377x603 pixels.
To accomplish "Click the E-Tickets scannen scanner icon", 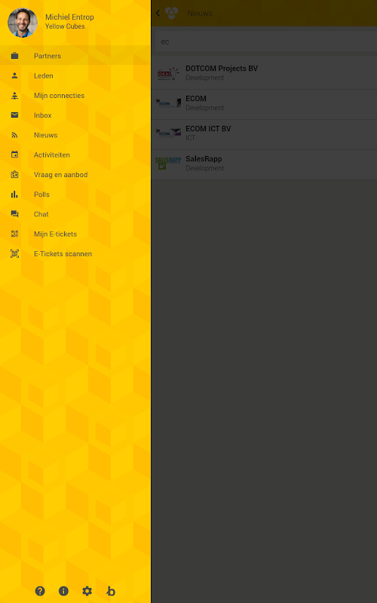I will (14, 254).
